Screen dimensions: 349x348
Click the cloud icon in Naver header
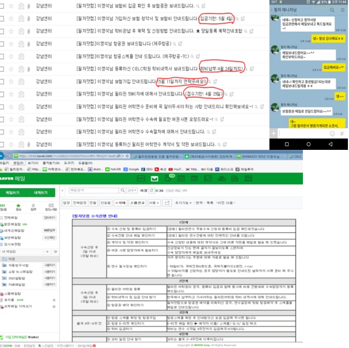click(x=222, y=179)
